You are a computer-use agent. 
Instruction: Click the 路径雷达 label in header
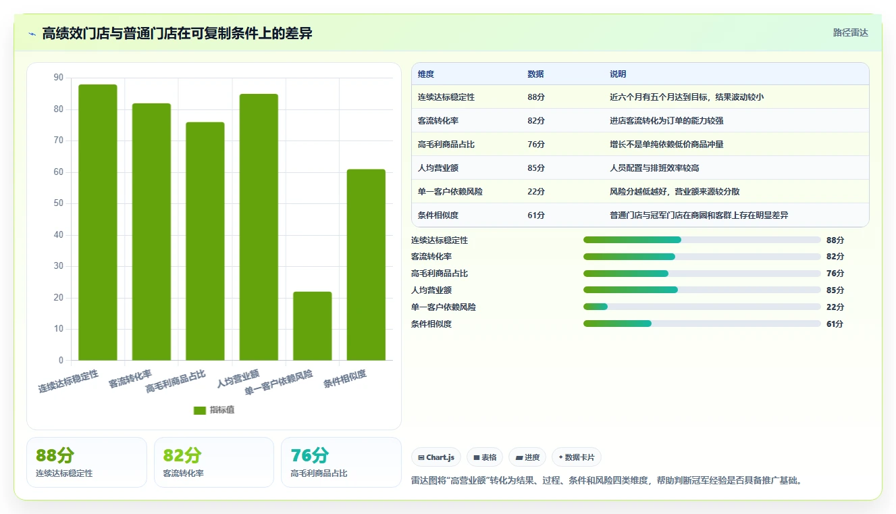pyautogui.click(x=850, y=32)
